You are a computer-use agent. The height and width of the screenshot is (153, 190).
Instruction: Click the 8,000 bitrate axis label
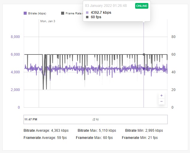point(15,37)
